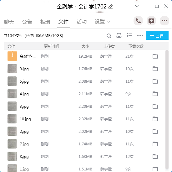This screenshot has width=172, height=172.
Task: Expand the 设置 tab dropdown arrow
Action: (x=109, y=22)
